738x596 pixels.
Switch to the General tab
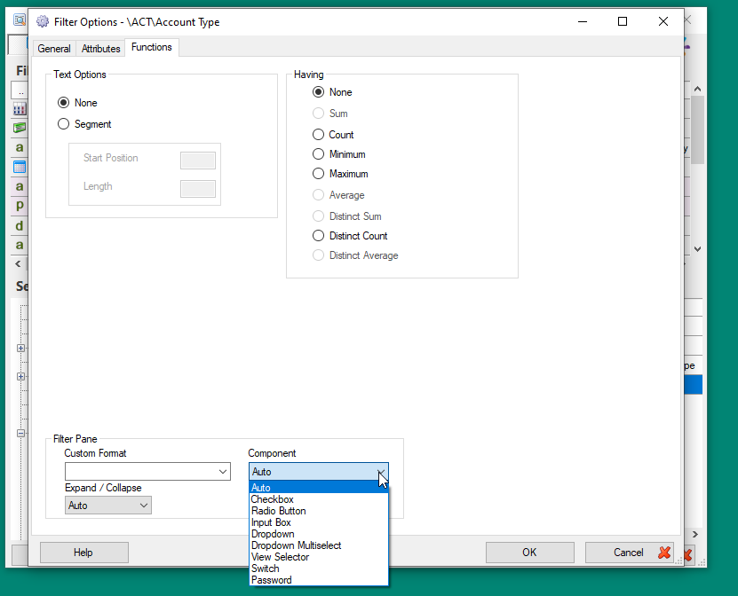tap(54, 49)
